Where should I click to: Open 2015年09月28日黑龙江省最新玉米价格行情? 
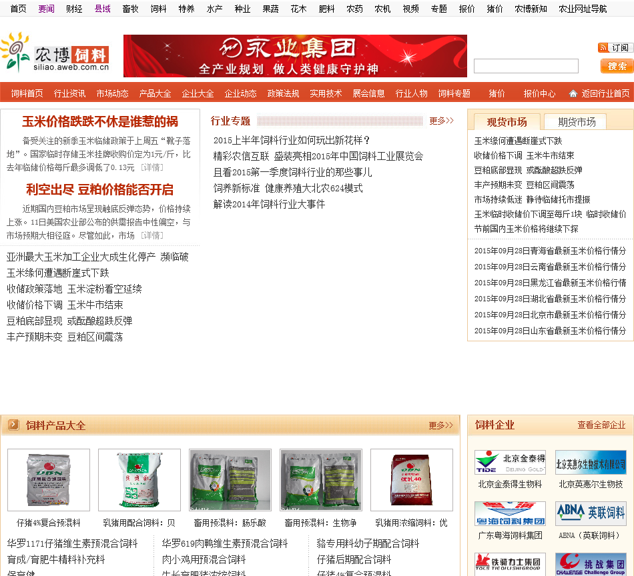pyautogui.click(x=550, y=283)
